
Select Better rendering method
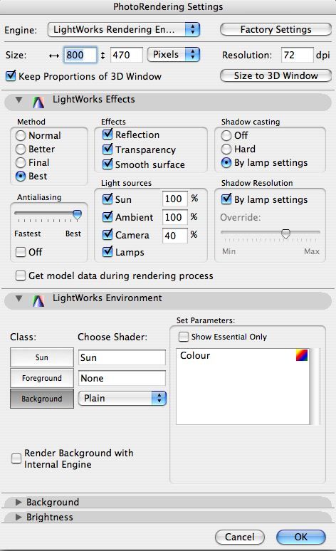(21, 149)
